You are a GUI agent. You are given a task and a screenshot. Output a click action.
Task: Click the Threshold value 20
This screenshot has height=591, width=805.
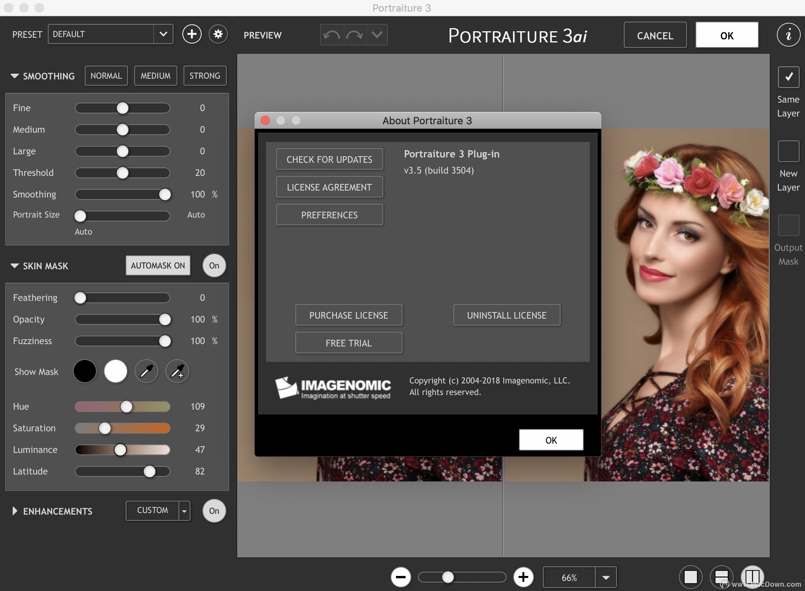[200, 172]
